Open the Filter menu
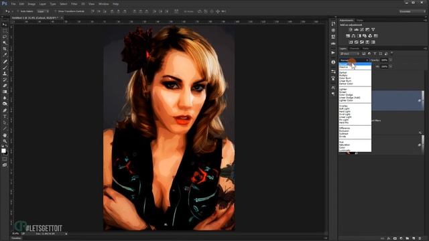 (x=74, y=4)
